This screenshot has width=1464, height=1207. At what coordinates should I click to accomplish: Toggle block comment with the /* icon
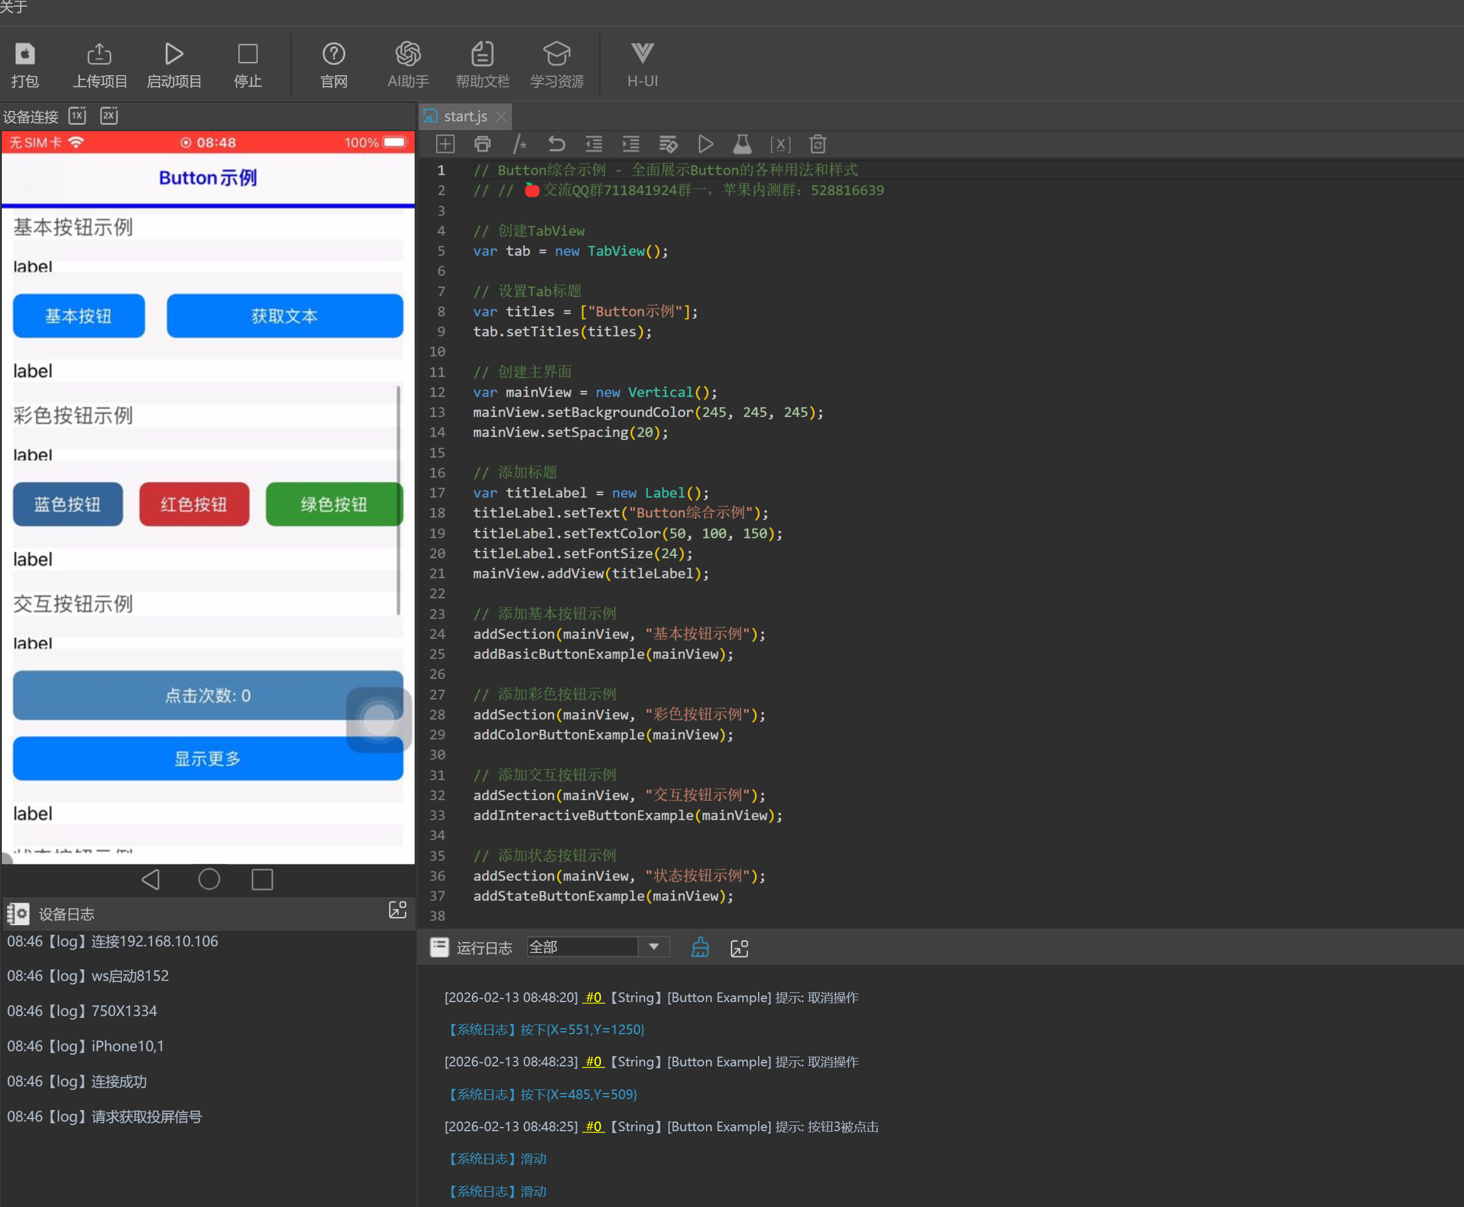(x=519, y=144)
